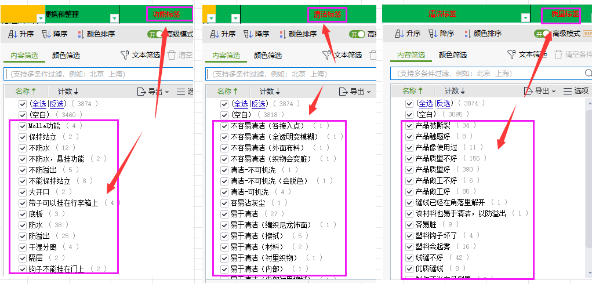Screen dimensions: 592x284
Task: Click the VIP badge beside 高级模式
Action: click(x=587, y=34)
